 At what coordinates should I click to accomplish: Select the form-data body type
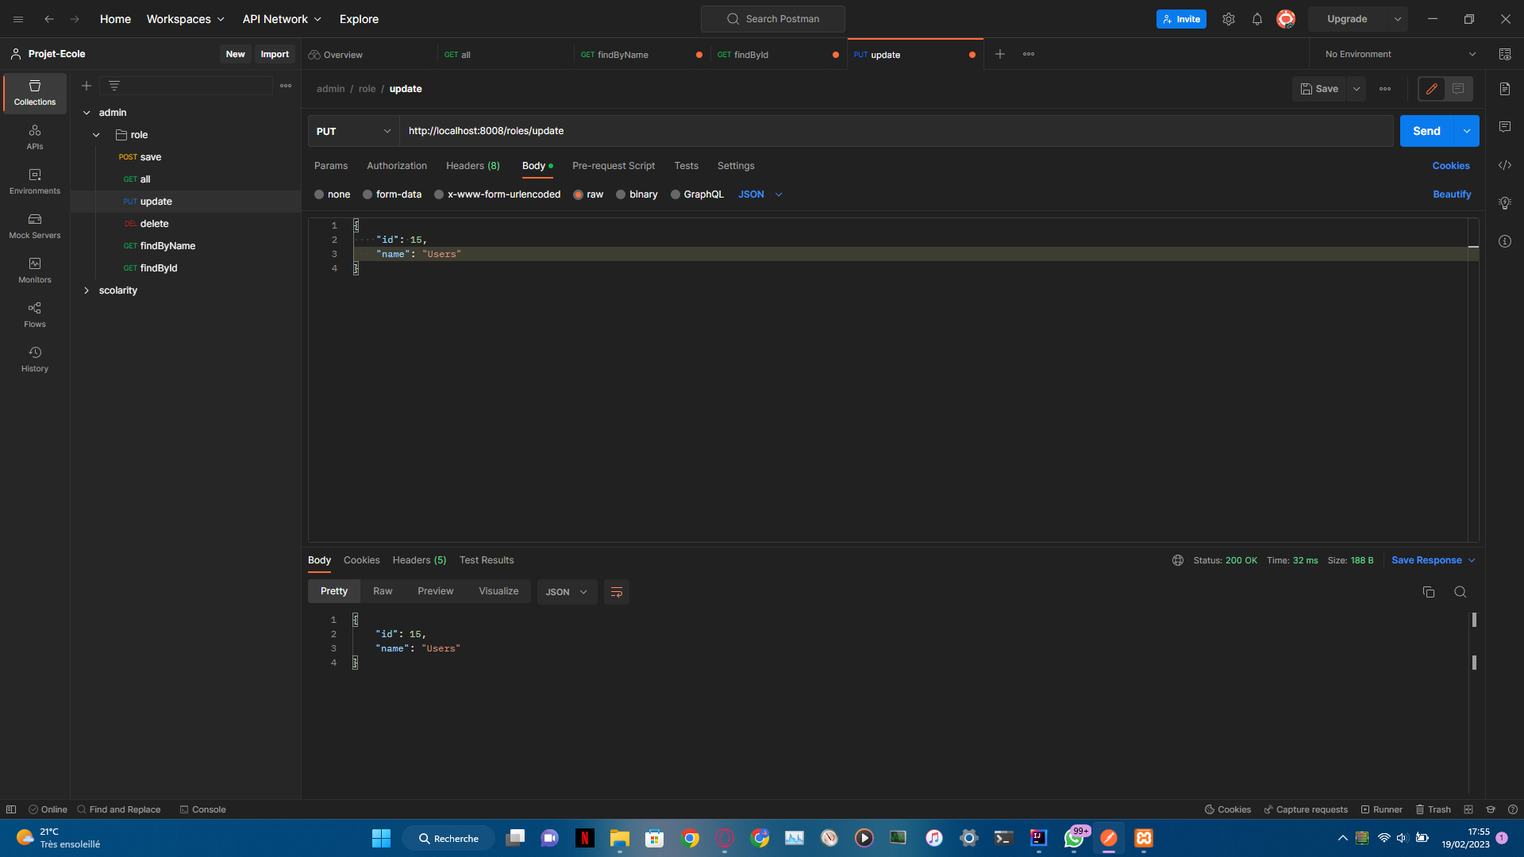coord(392,194)
